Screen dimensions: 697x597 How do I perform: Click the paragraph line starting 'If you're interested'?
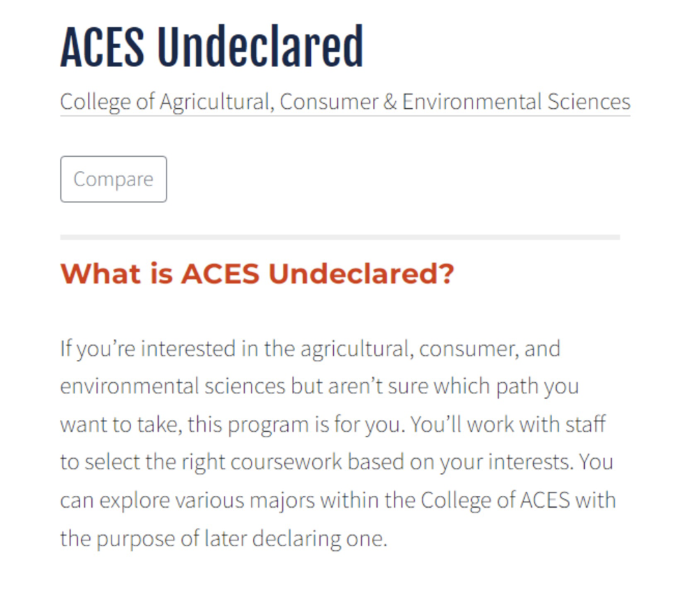[x=310, y=349]
